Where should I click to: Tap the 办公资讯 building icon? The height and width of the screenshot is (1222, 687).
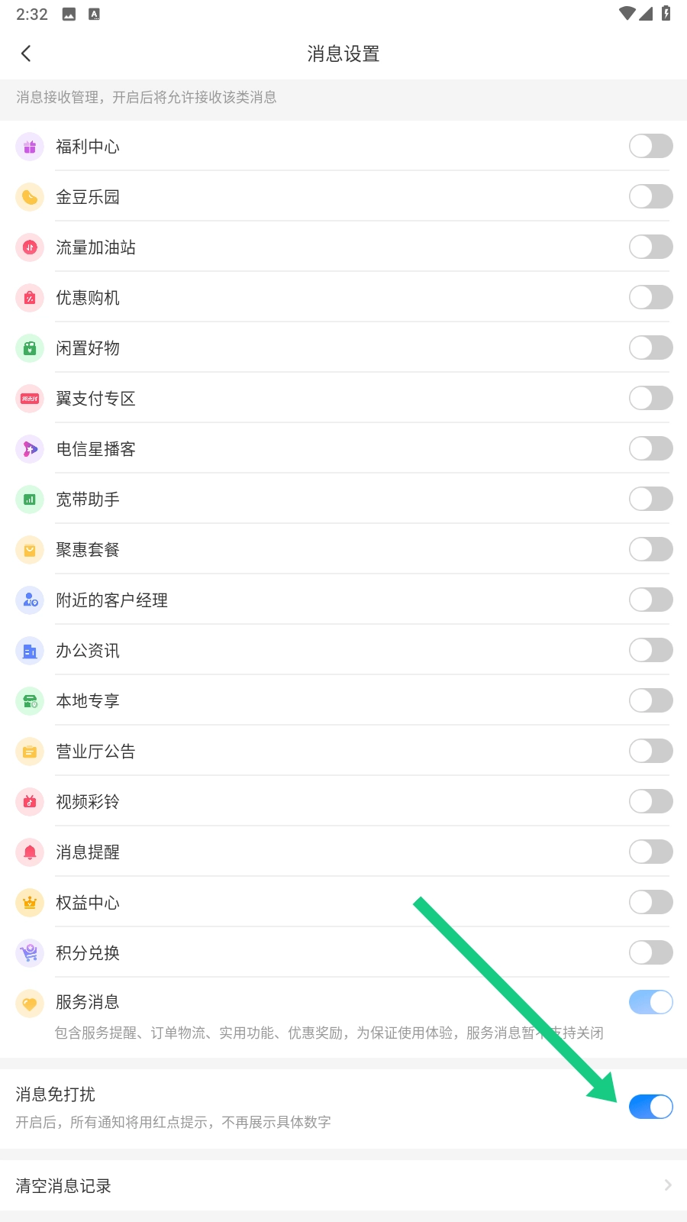pos(30,651)
